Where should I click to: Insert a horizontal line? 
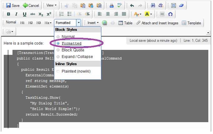[x=162, y=14]
